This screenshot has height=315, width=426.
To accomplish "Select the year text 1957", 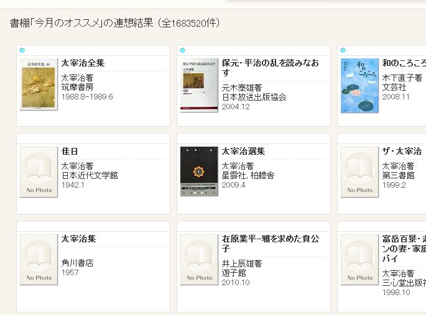I will point(70,273).
